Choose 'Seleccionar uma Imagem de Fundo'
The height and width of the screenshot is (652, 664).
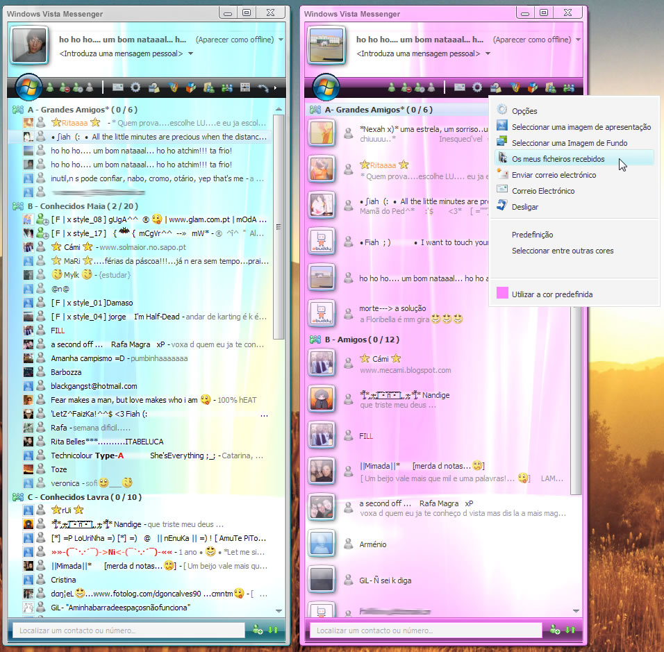(x=574, y=143)
